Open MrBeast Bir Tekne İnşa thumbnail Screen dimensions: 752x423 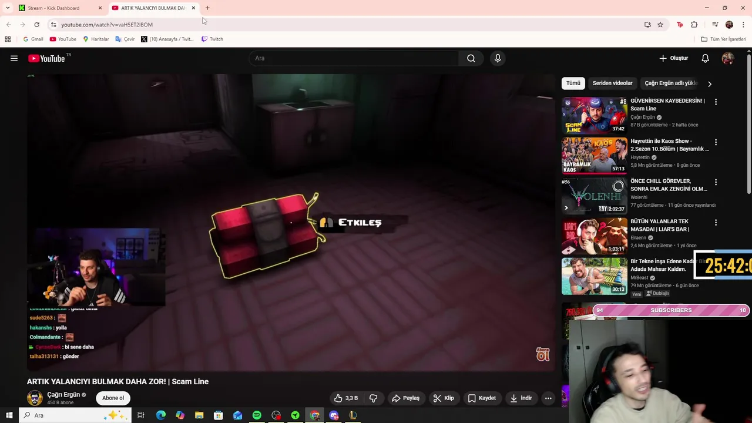594,276
